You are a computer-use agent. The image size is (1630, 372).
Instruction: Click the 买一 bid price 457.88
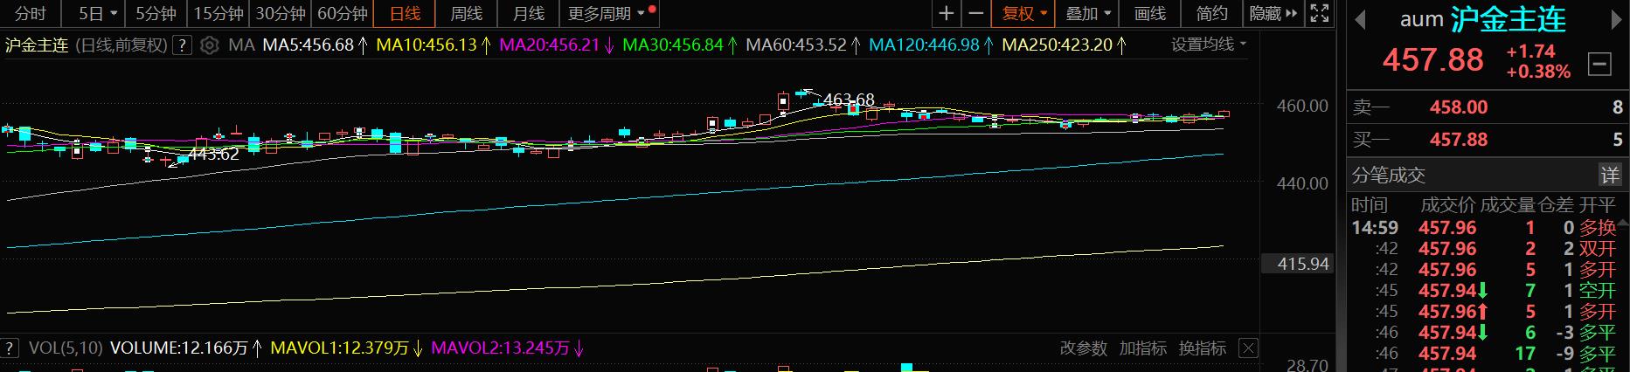tap(1458, 140)
